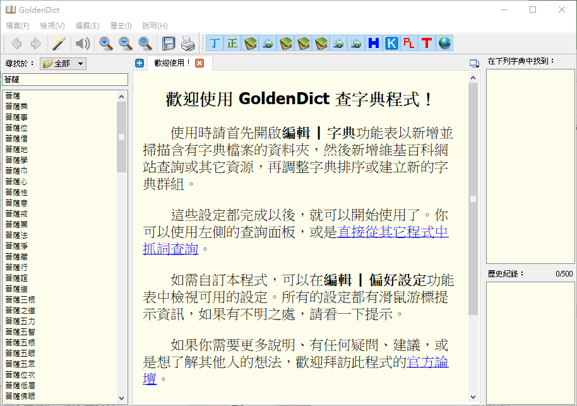This screenshot has height=406, width=577.
Task: Click the zoom in magnifier icon
Action: 107,44
